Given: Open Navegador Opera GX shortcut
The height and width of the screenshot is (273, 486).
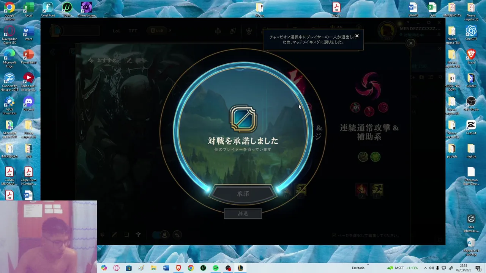Looking at the screenshot, I should [9, 35].
